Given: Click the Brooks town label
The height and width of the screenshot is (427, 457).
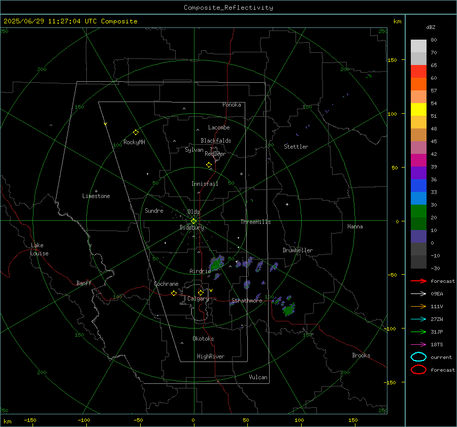Looking at the screenshot, I should click(361, 355).
